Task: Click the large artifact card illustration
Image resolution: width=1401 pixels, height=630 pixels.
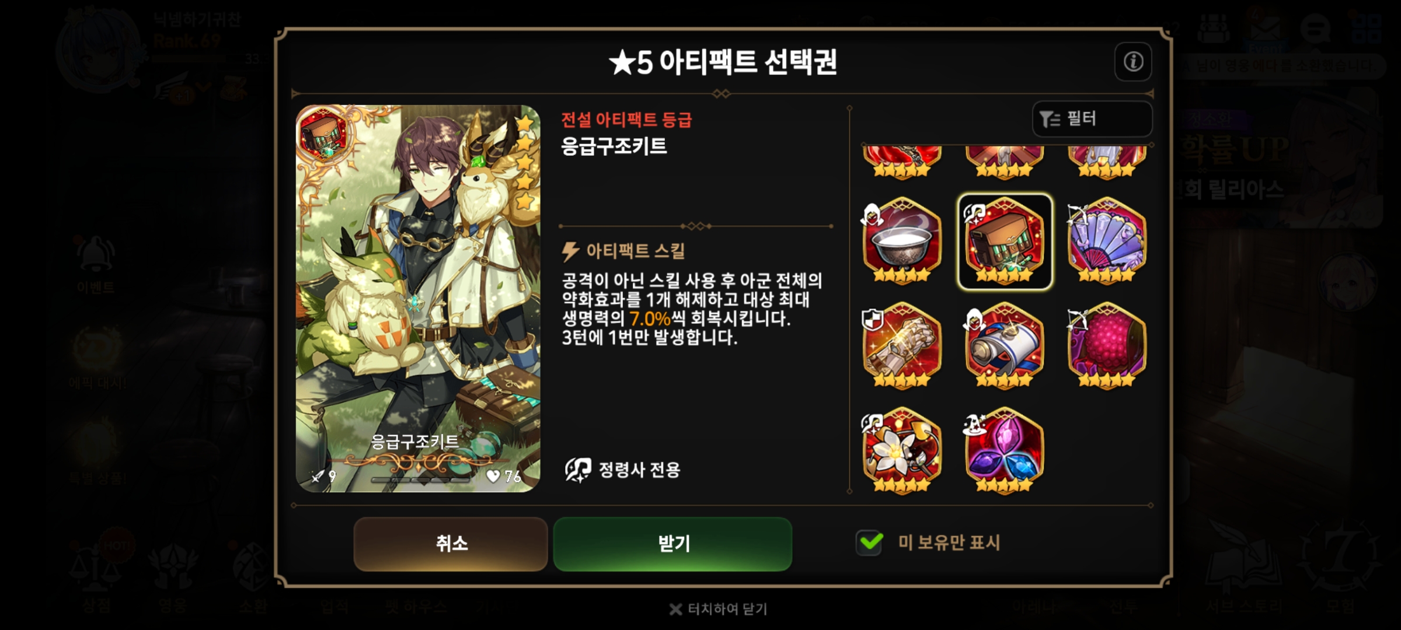Action: pyautogui.click(x=418, y=299)
